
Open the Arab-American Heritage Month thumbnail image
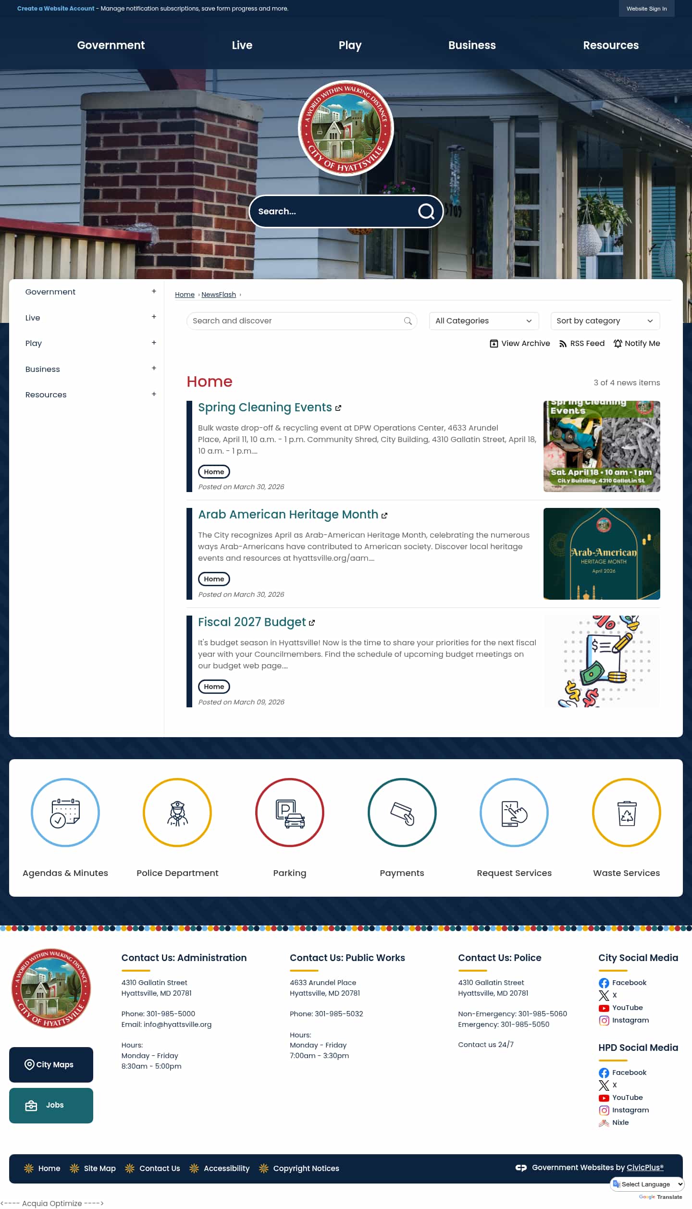click(x=602, y=554)
